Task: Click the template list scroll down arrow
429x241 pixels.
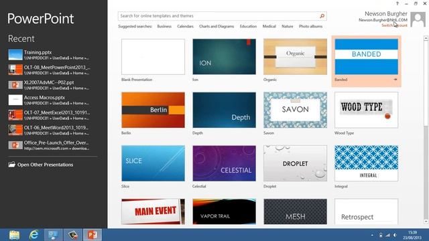Action: 426,222
